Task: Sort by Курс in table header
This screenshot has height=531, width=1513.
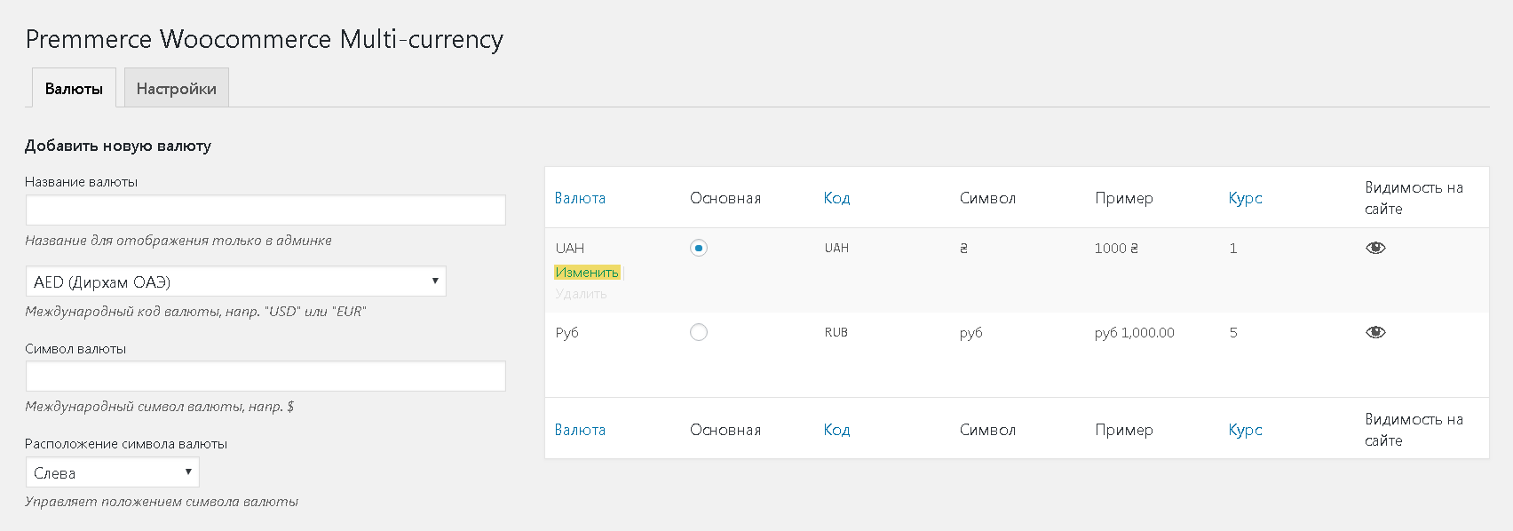Action: tap(1245, 198)
